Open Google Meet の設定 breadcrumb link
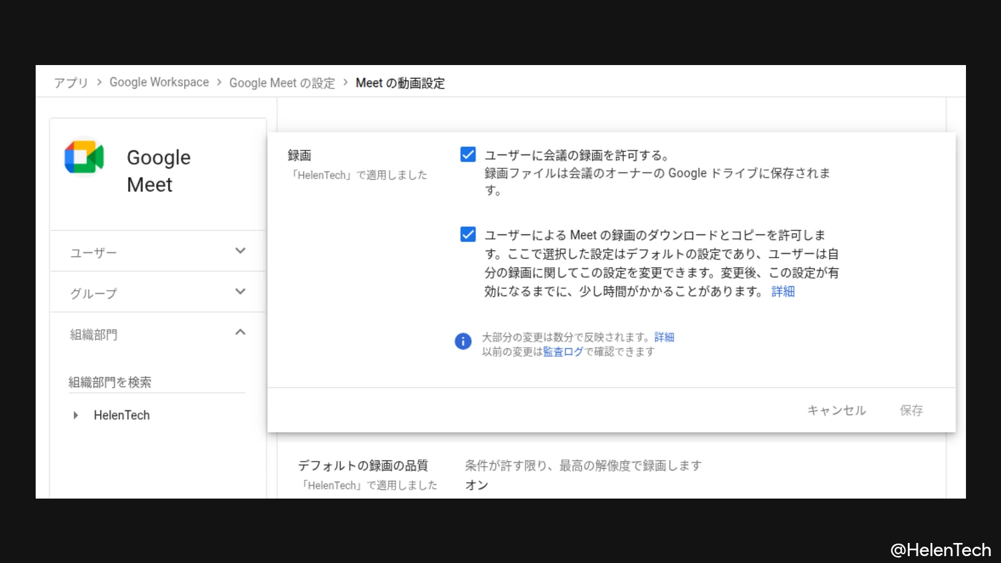Screen dimensions: 1001x563 pos(282,83)
